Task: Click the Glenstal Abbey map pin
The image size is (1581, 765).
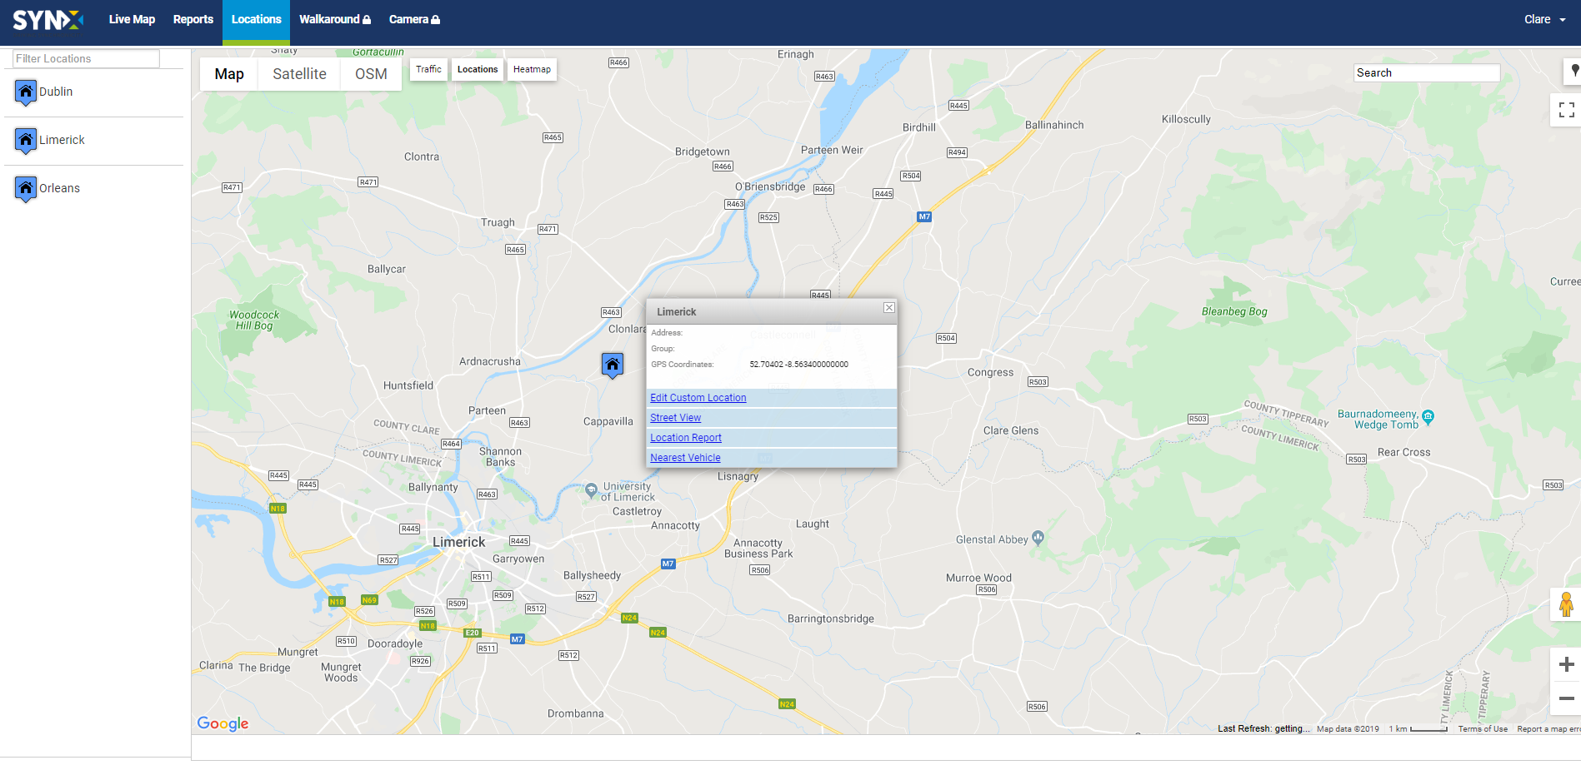Action: (x=1038, y=538)
